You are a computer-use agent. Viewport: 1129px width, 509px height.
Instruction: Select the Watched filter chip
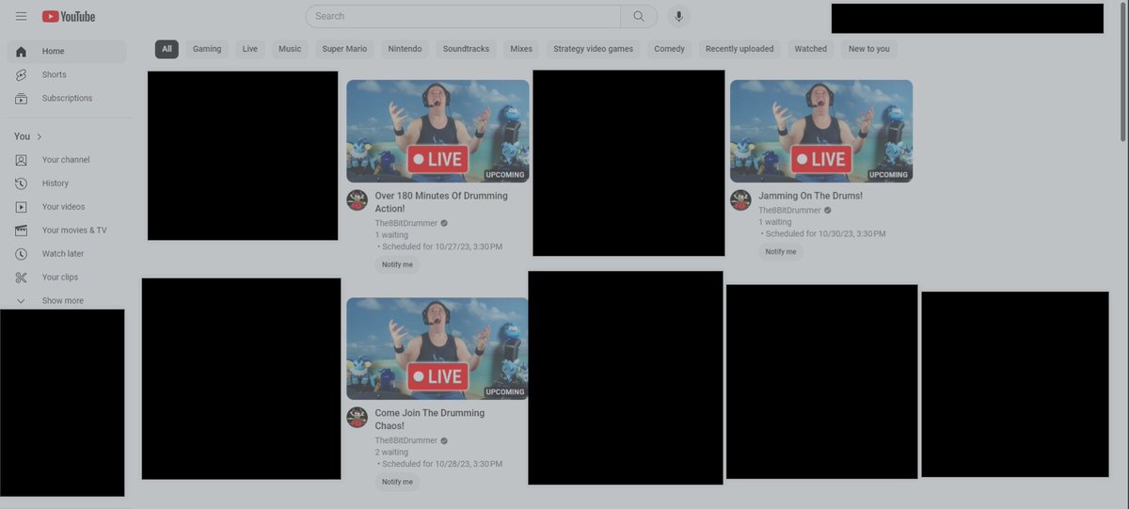[x=810, y=49]
